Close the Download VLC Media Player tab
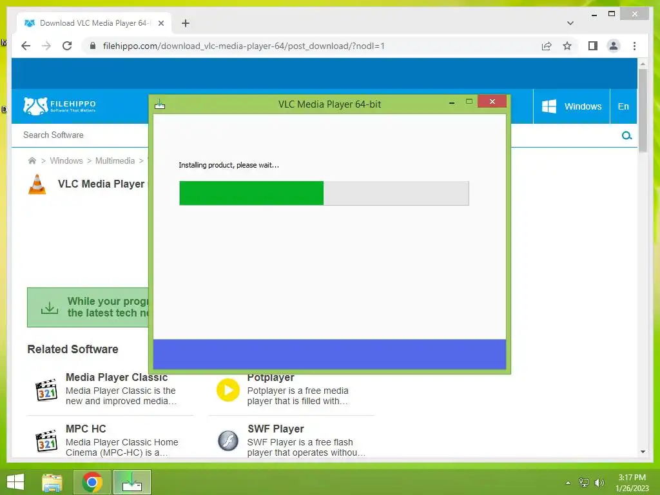 (x=160, y=23)
